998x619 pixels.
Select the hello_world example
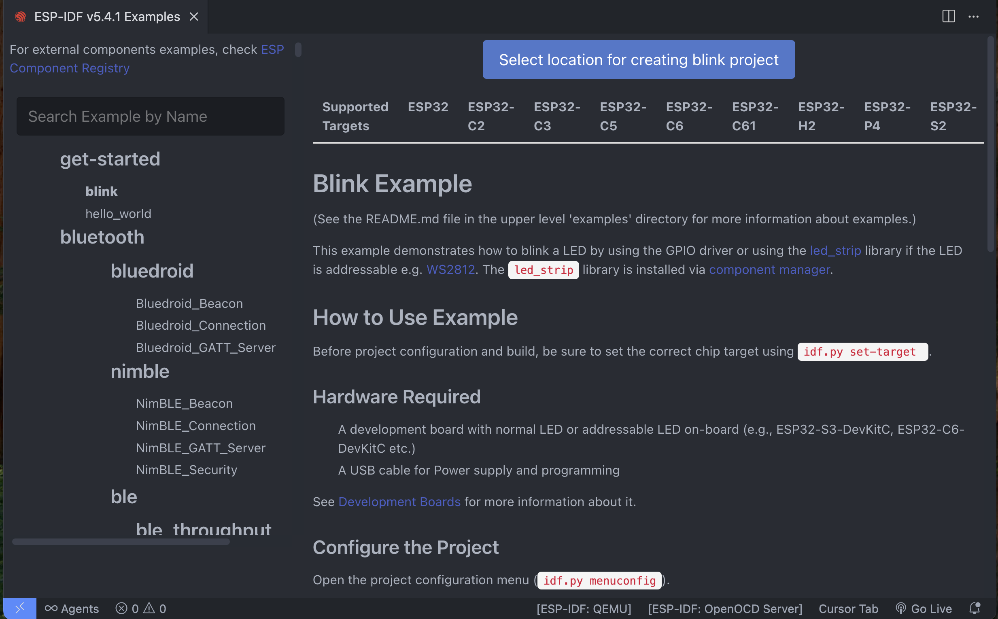(x=118, y=214)
